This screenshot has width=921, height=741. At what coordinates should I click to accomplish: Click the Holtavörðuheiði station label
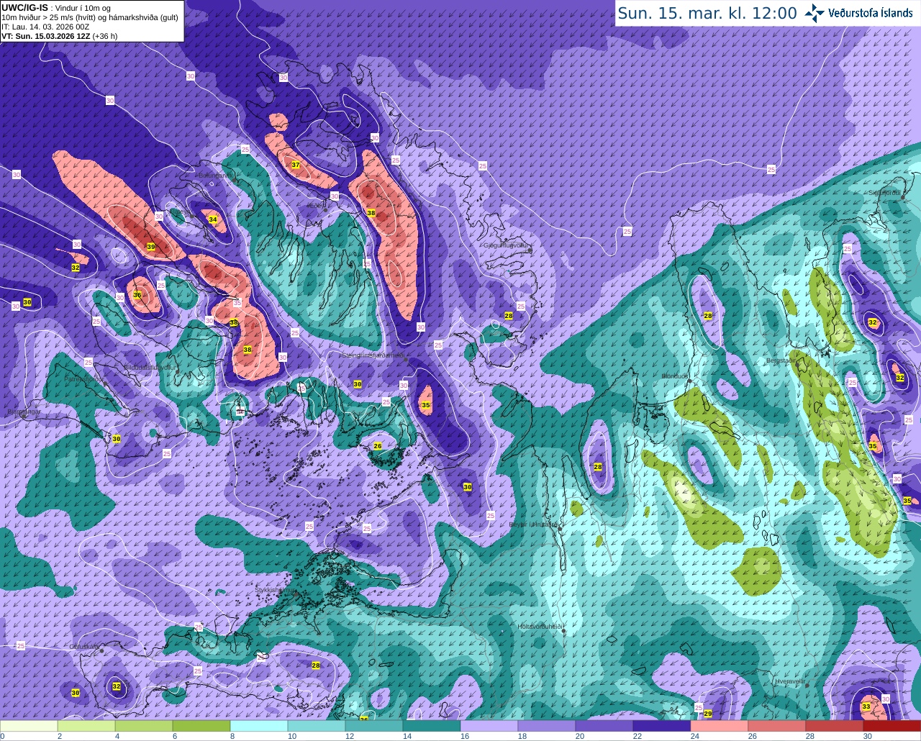[540, 627]
